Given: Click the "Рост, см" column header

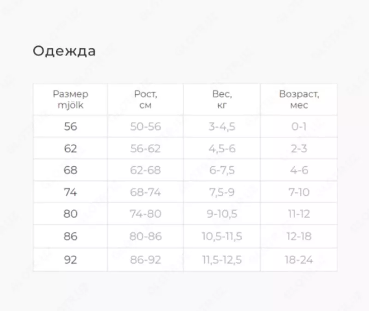Looking at the screenshot, I should click(x=145, y=99).
